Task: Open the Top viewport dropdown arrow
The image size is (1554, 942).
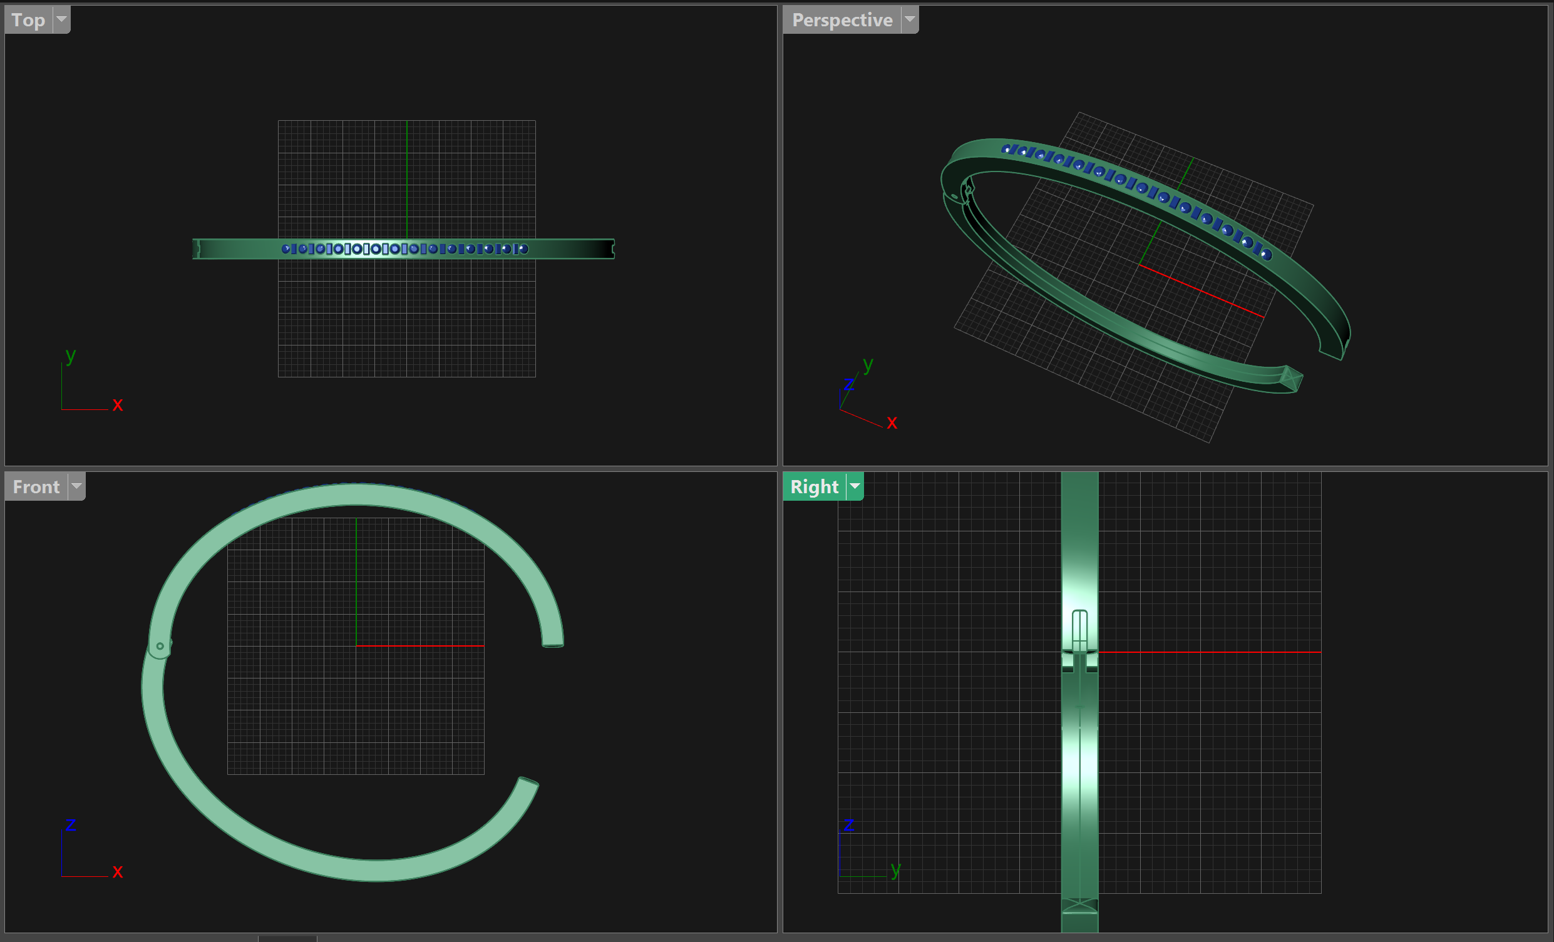Action: pos(61,19)
